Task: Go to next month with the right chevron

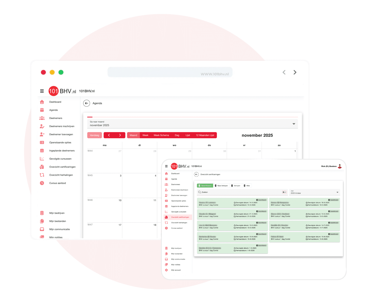Action: (x=120, y=135)
